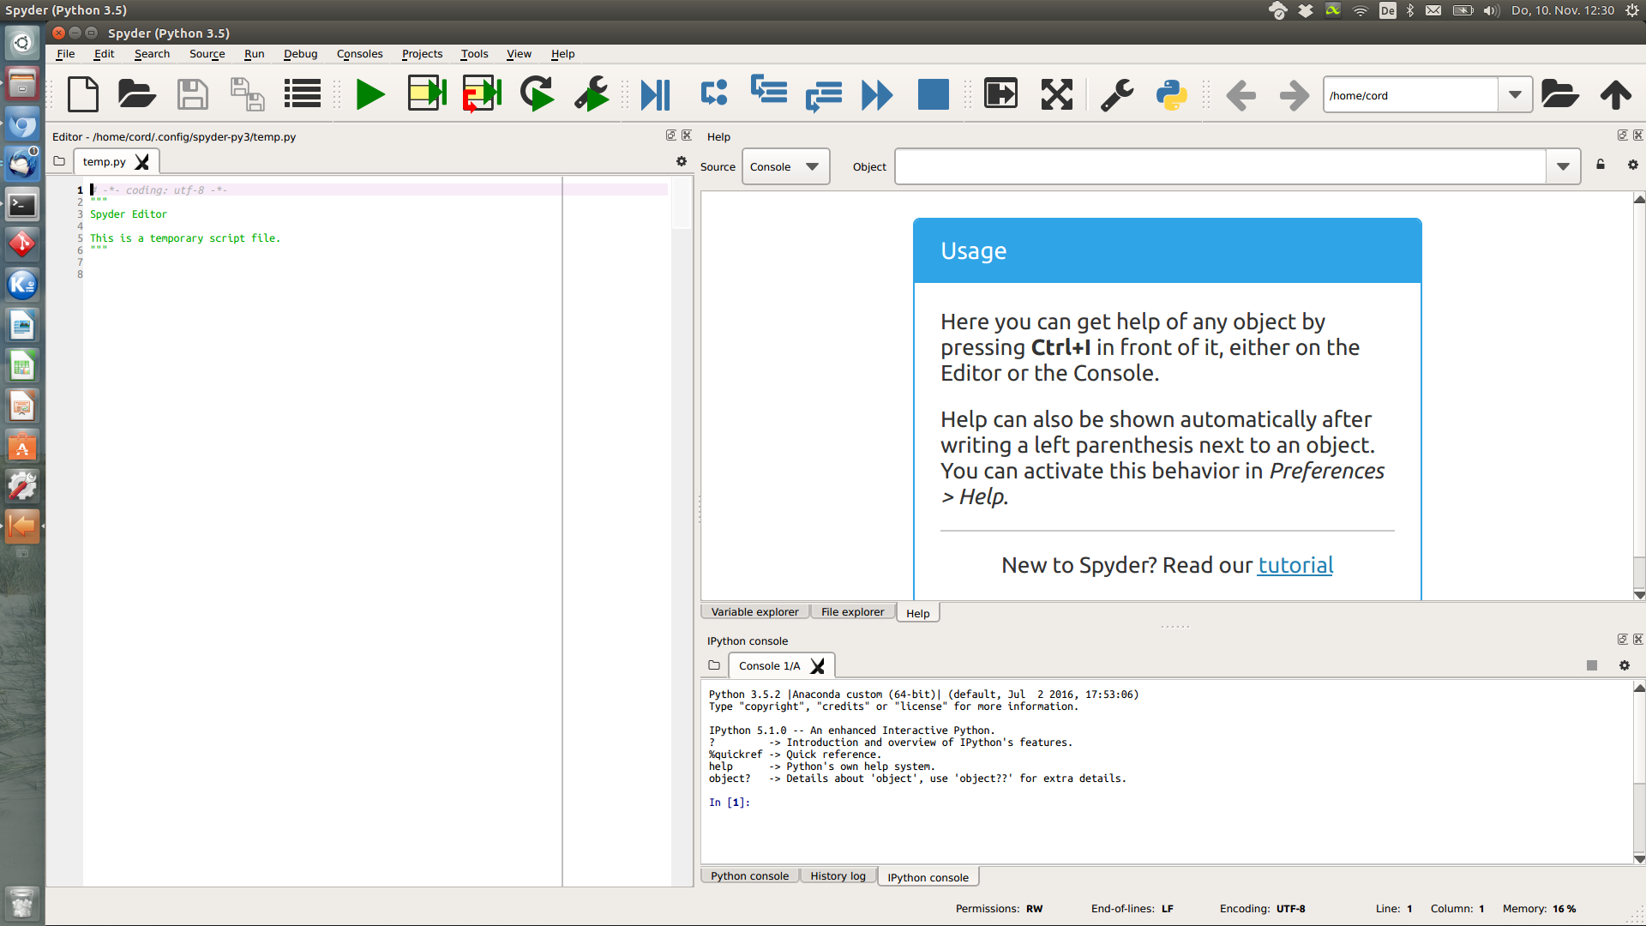Open the Tools menu
This screenshot has width=1646, height=926.
[x=474, y=53]
